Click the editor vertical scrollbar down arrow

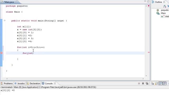pos(146,76)
